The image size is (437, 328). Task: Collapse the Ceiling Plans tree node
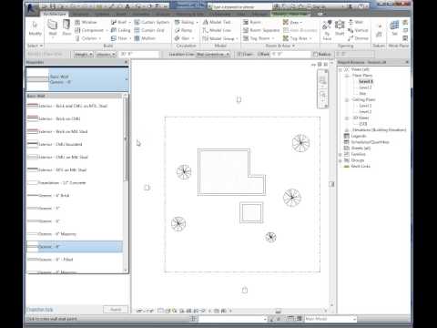coord(347,99)
